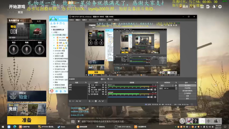Image resolution: width=229 pixels, height=129 pixels.
Task: Toggle visibility of the display capture source
Action: [103, 94]
